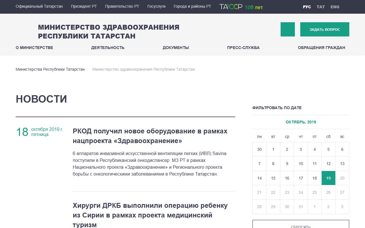The image size is (365, 228).
Task: Open the ТАССР 100 лет logo link
Action: 241,7
